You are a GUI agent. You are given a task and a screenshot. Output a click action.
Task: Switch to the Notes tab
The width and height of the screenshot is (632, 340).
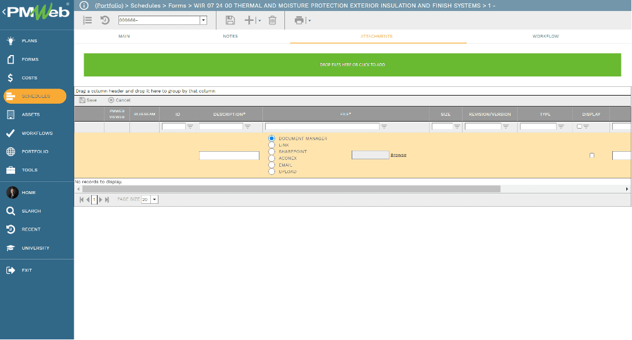(x=230, y=36)
